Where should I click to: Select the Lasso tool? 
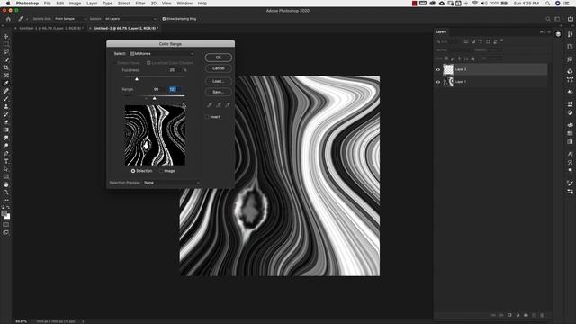6,52
